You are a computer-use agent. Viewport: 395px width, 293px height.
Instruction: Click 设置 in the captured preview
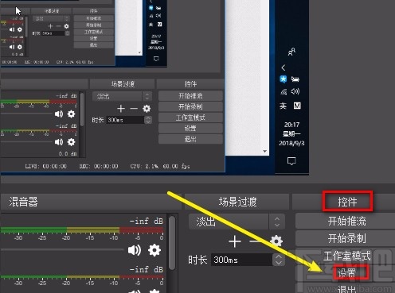tap(190, 129)
